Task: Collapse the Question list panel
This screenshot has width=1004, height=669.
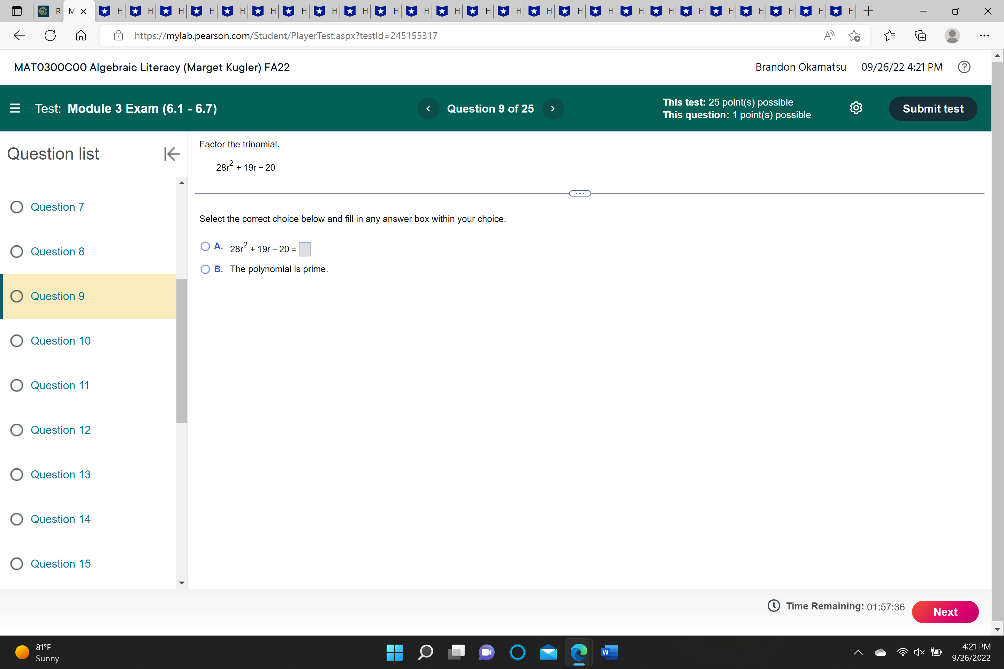Action: [x=172, y=154]
